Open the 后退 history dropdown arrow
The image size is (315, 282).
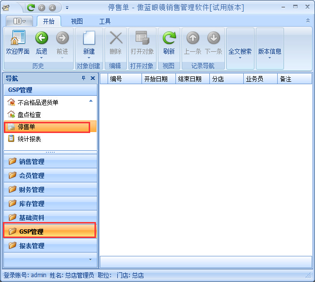pos(42,58)
